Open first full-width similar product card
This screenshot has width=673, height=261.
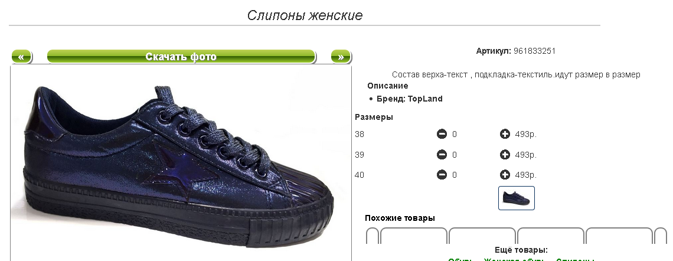point(414,236)
